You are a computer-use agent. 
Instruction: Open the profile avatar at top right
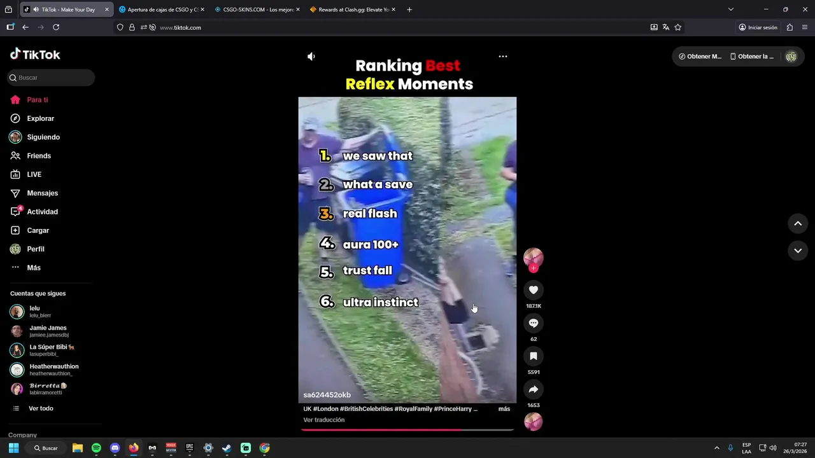click(791, 57)
